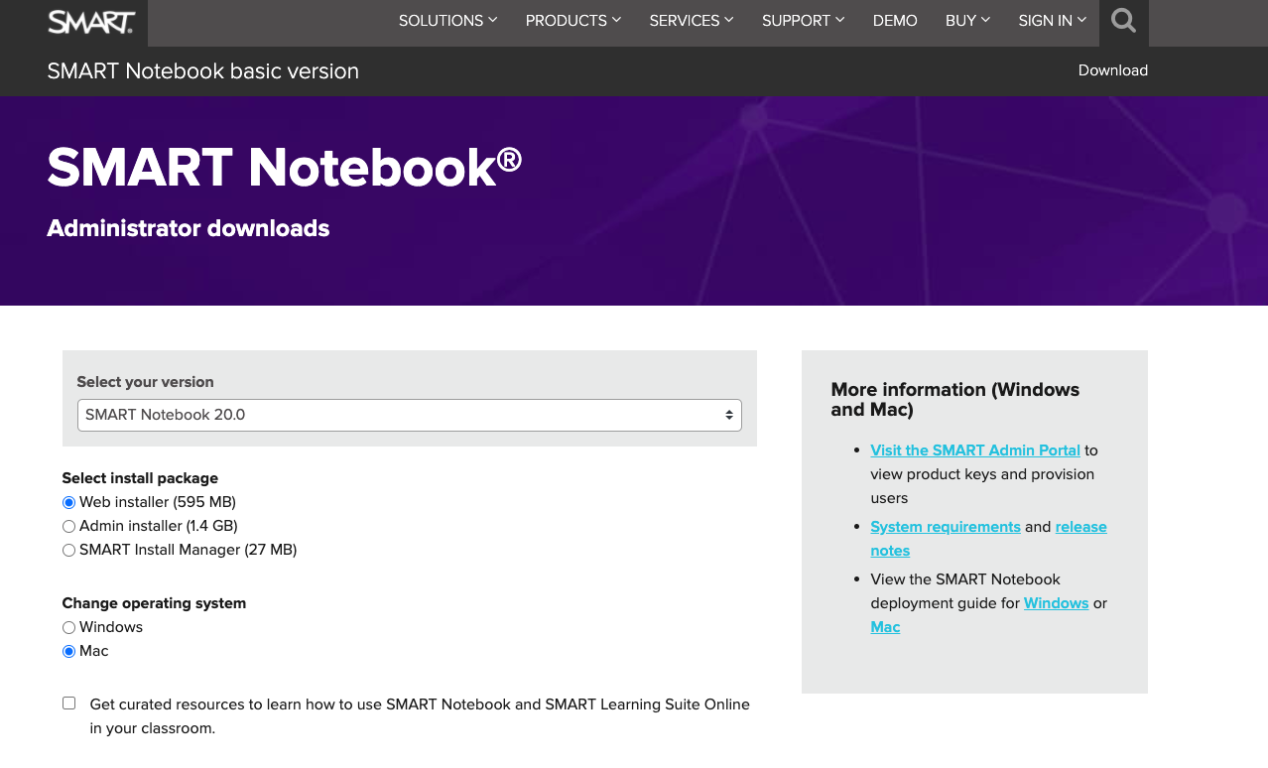
Task: Select SMART Install Manager (27 MB)
Action: tap(68, 550)
